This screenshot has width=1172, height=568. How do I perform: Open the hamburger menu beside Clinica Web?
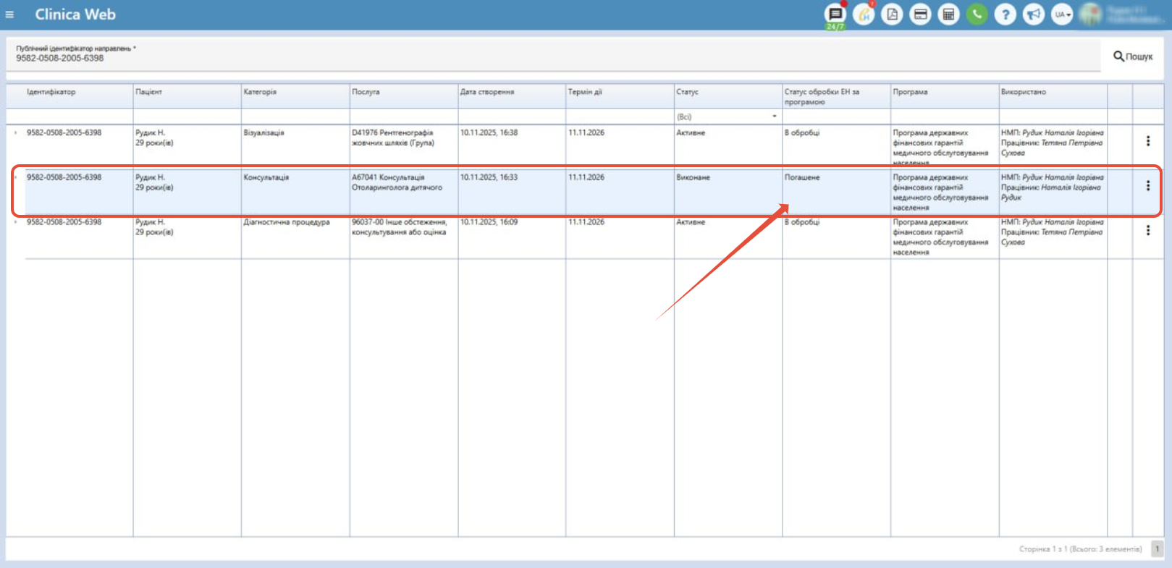coord(9,14)
